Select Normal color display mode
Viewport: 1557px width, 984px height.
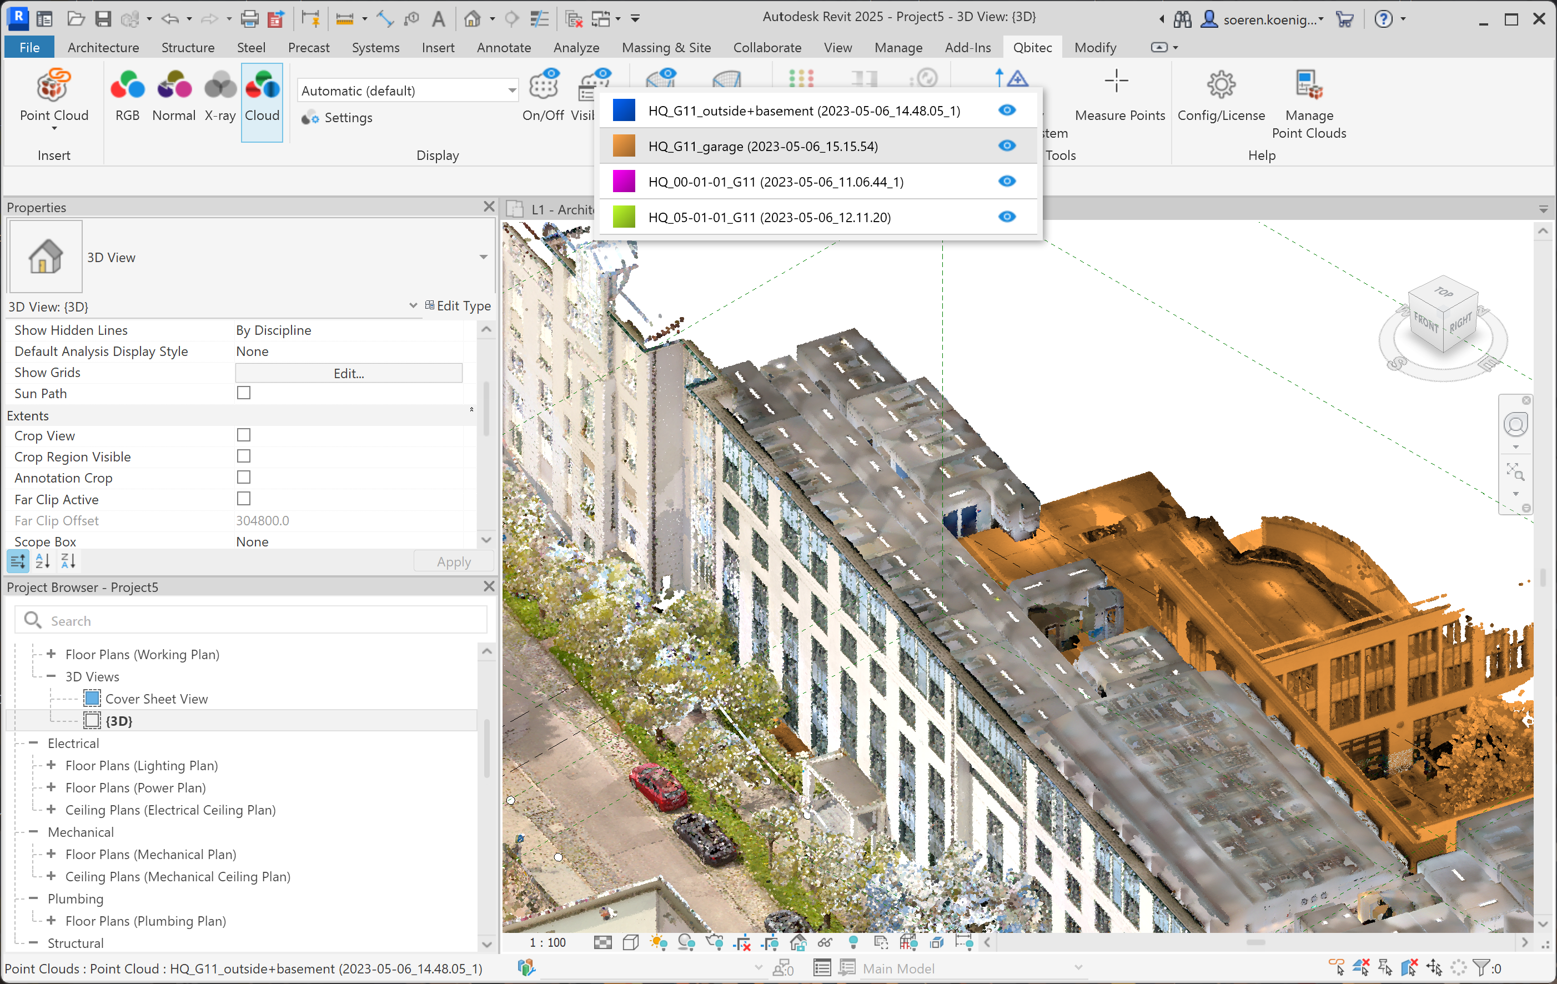click(x=173, y=86)
